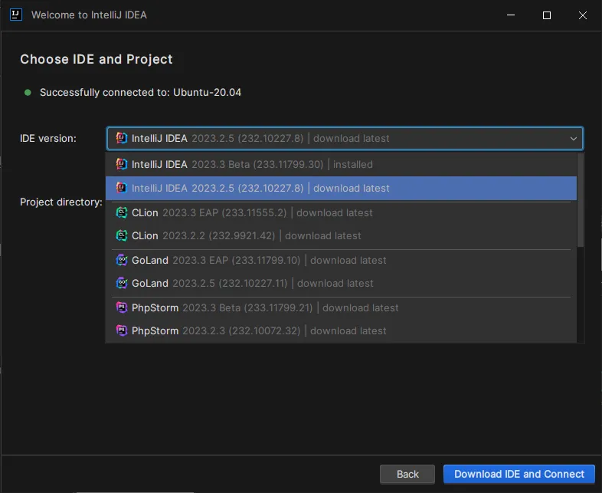Select CLion 2023.2.2 option
The height and width of the screenshot is (493, 602).
pyautogui.click(x=341, y=235)
